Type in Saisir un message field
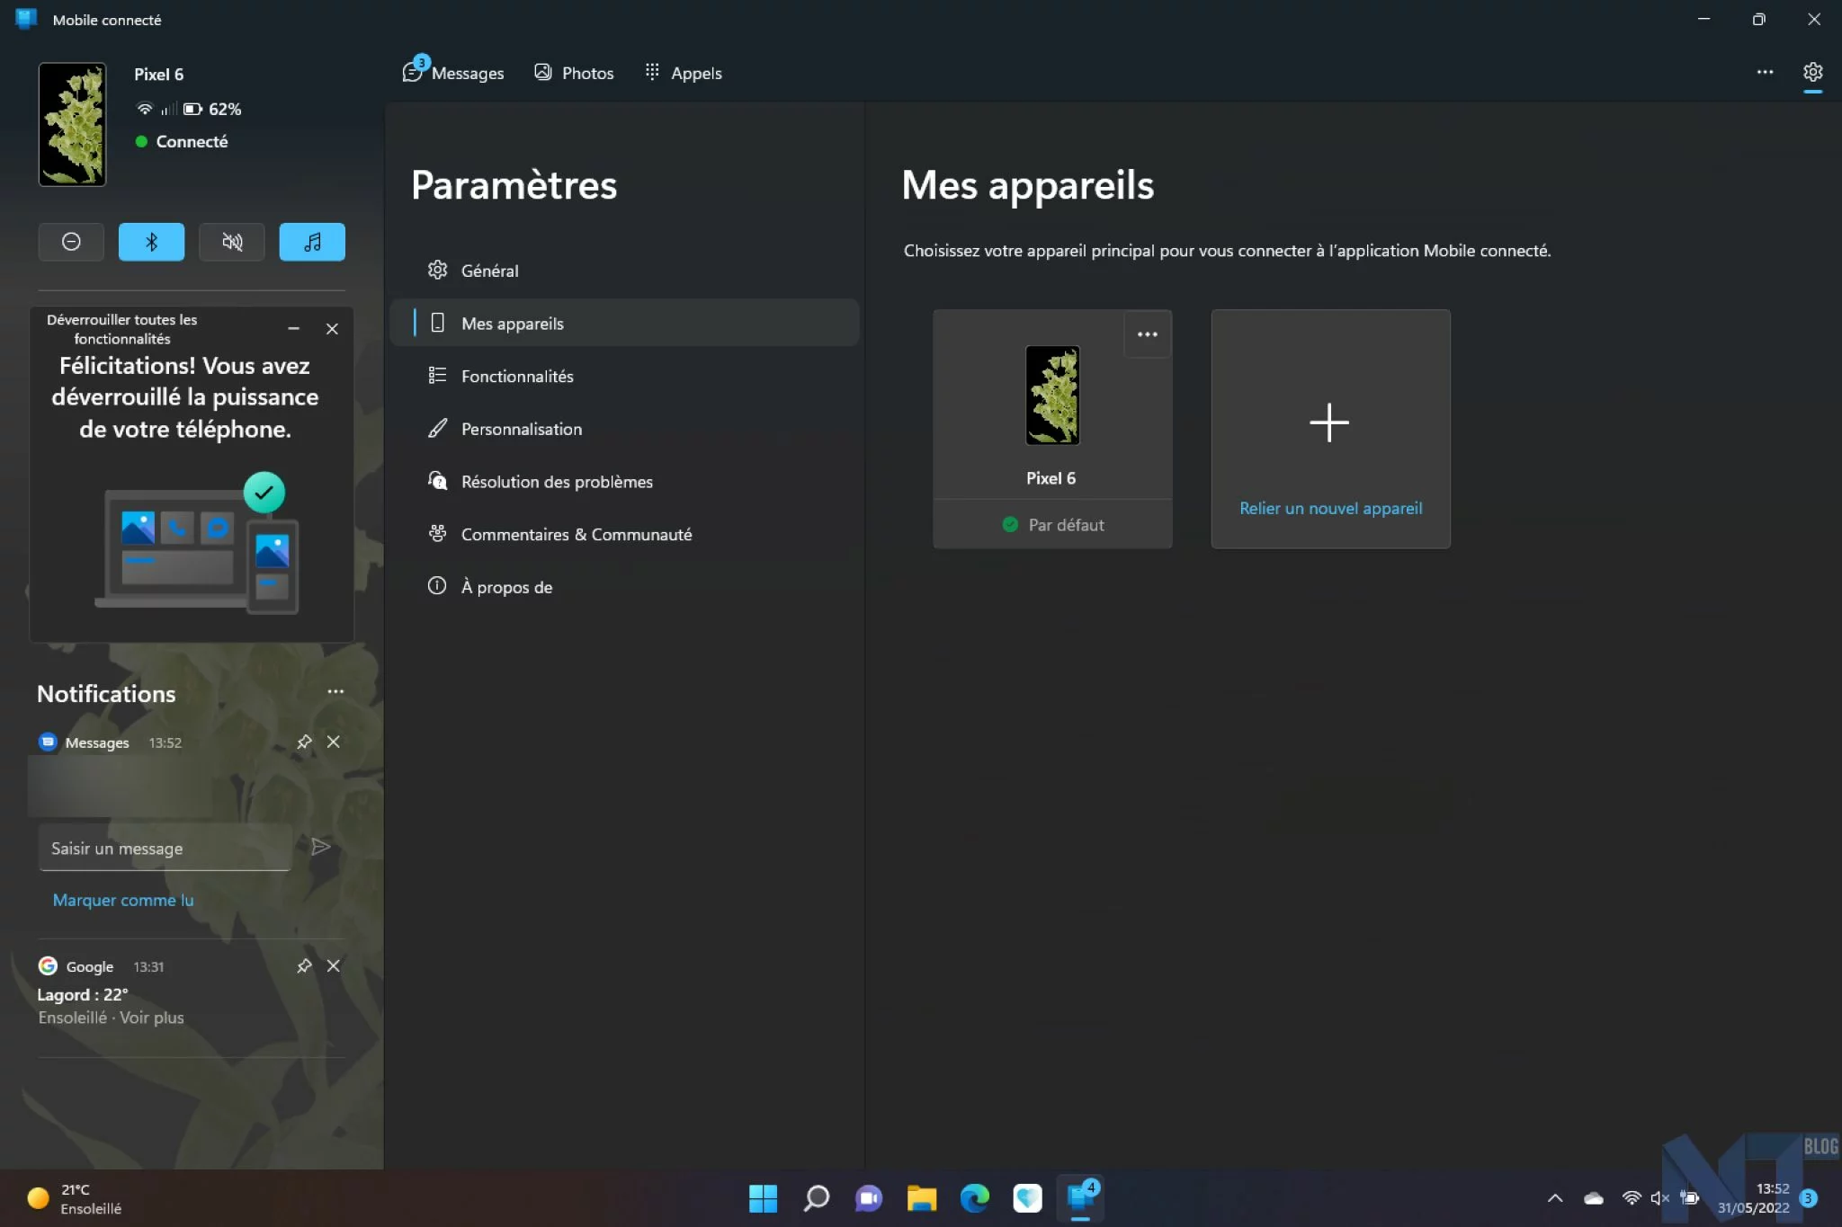Image resolution: width=1842 pixels, height=1227 pixels. tap(165, 848)
